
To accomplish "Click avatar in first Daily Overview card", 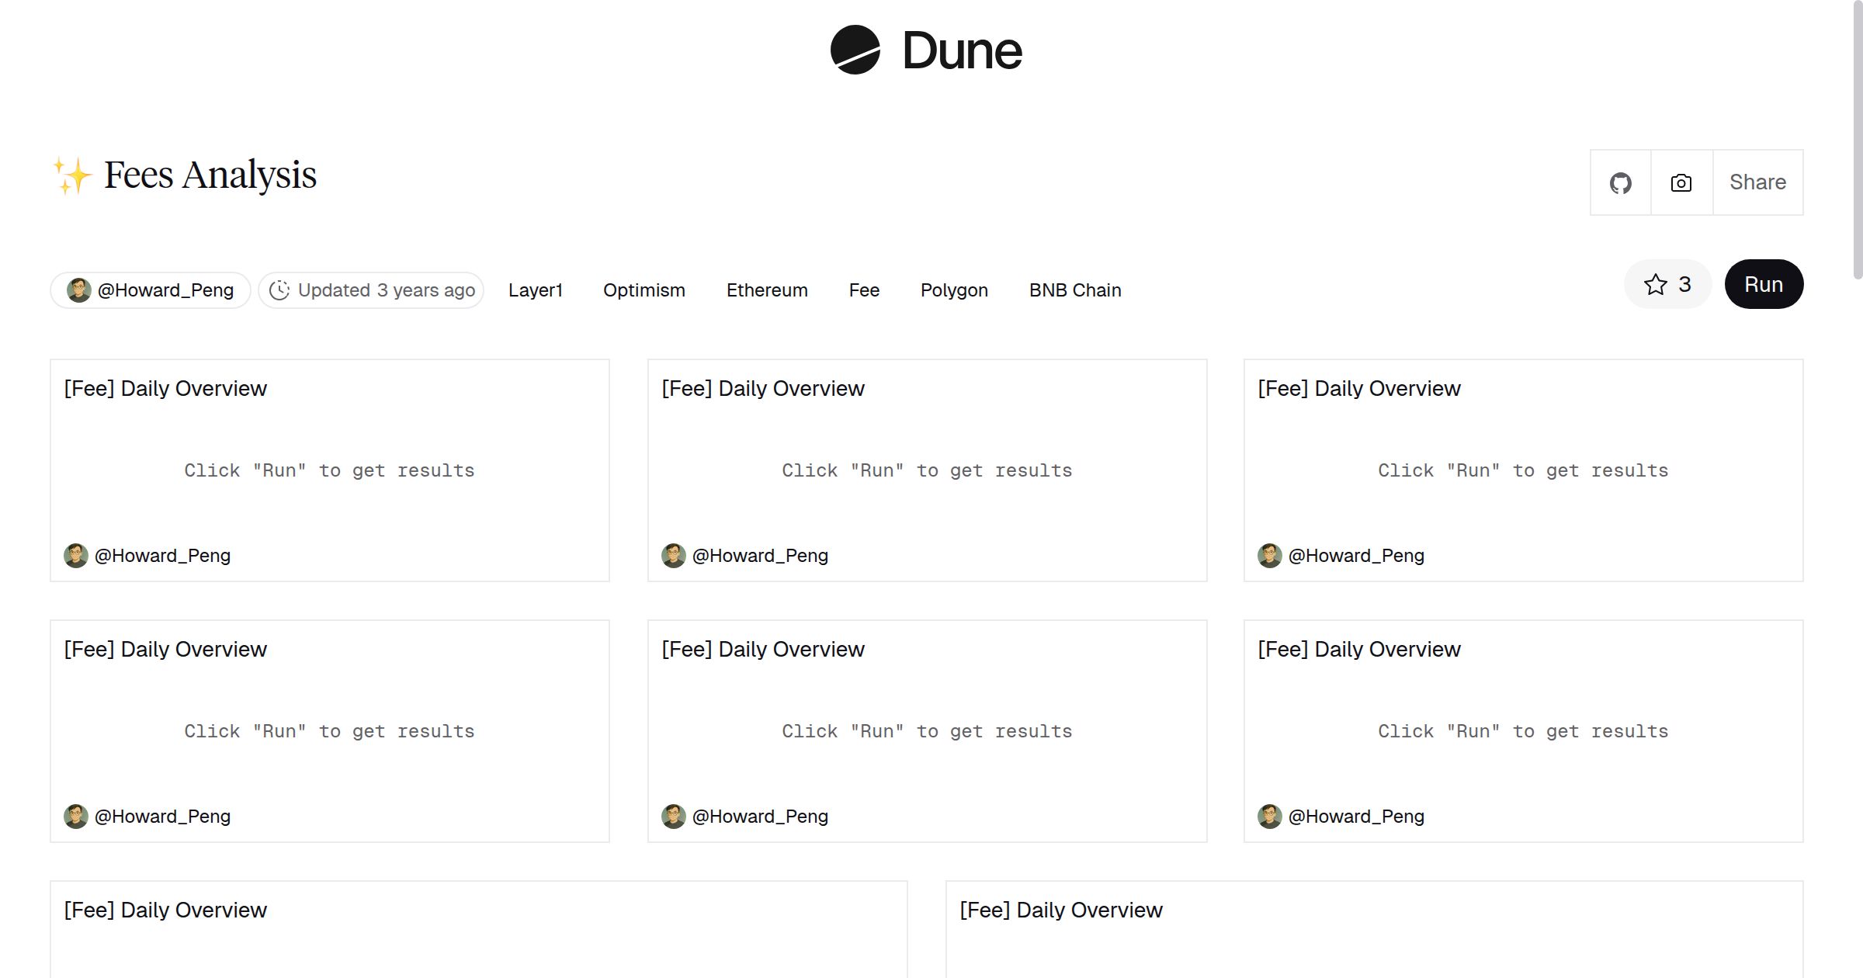I will [76, 556].
